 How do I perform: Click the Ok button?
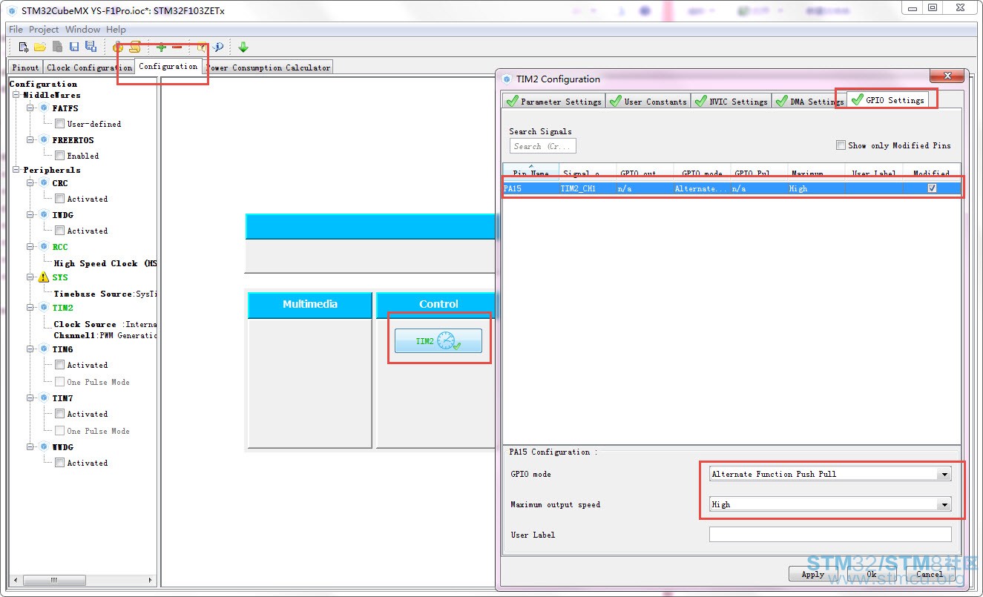point(871,574)
